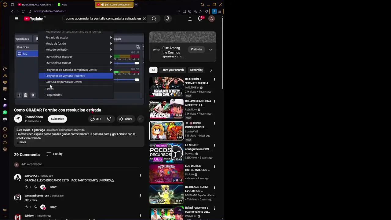
Task: Select the Como GRABAR browser tab
Action: pos(115,5)
